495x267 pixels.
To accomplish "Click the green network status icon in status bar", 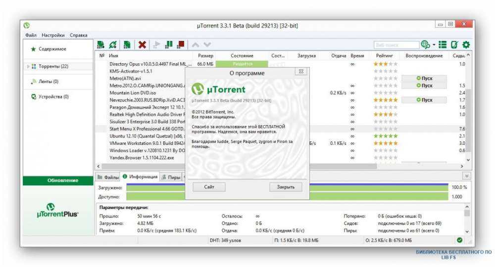I will click(x=460, y=240).
